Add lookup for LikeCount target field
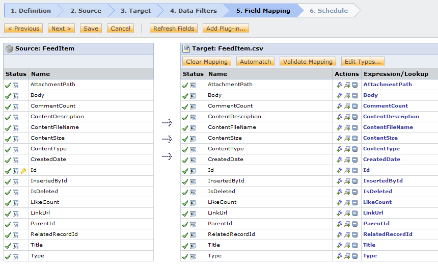The image size is (438, 265). tap(347, 203)
